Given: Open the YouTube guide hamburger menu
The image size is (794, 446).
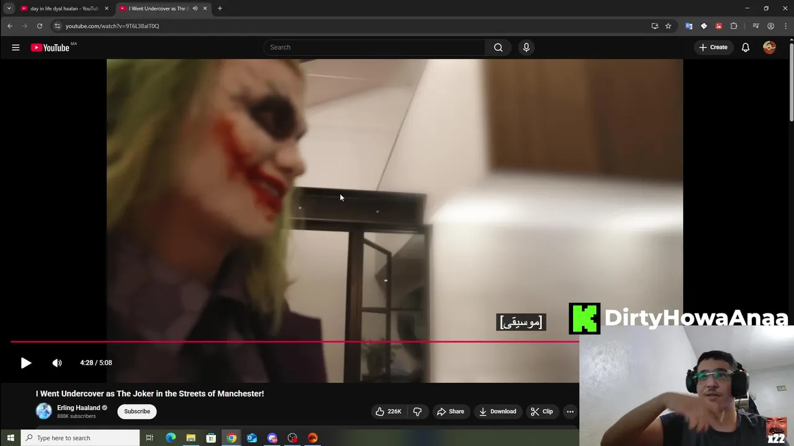Looking at the screenshot, I should pos(16,47).
